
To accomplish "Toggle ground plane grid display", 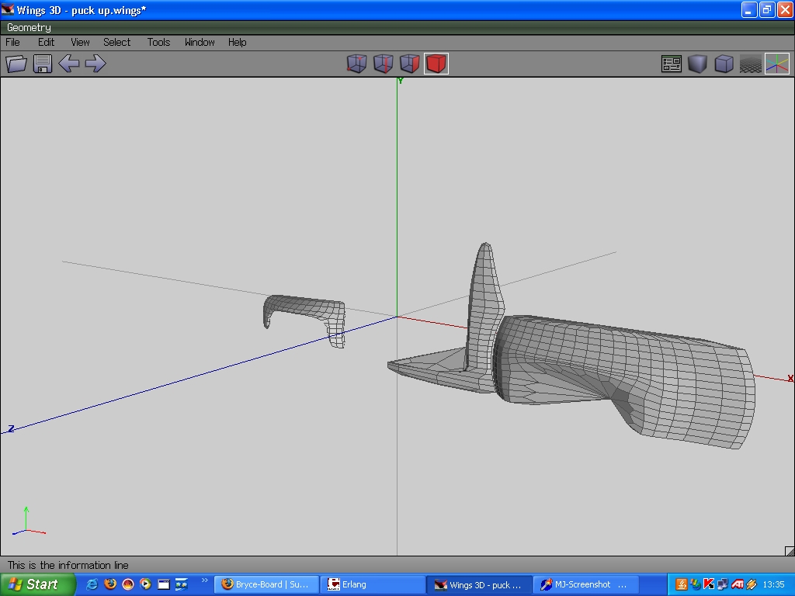I will pyautogui.click(x=750, y=64).
